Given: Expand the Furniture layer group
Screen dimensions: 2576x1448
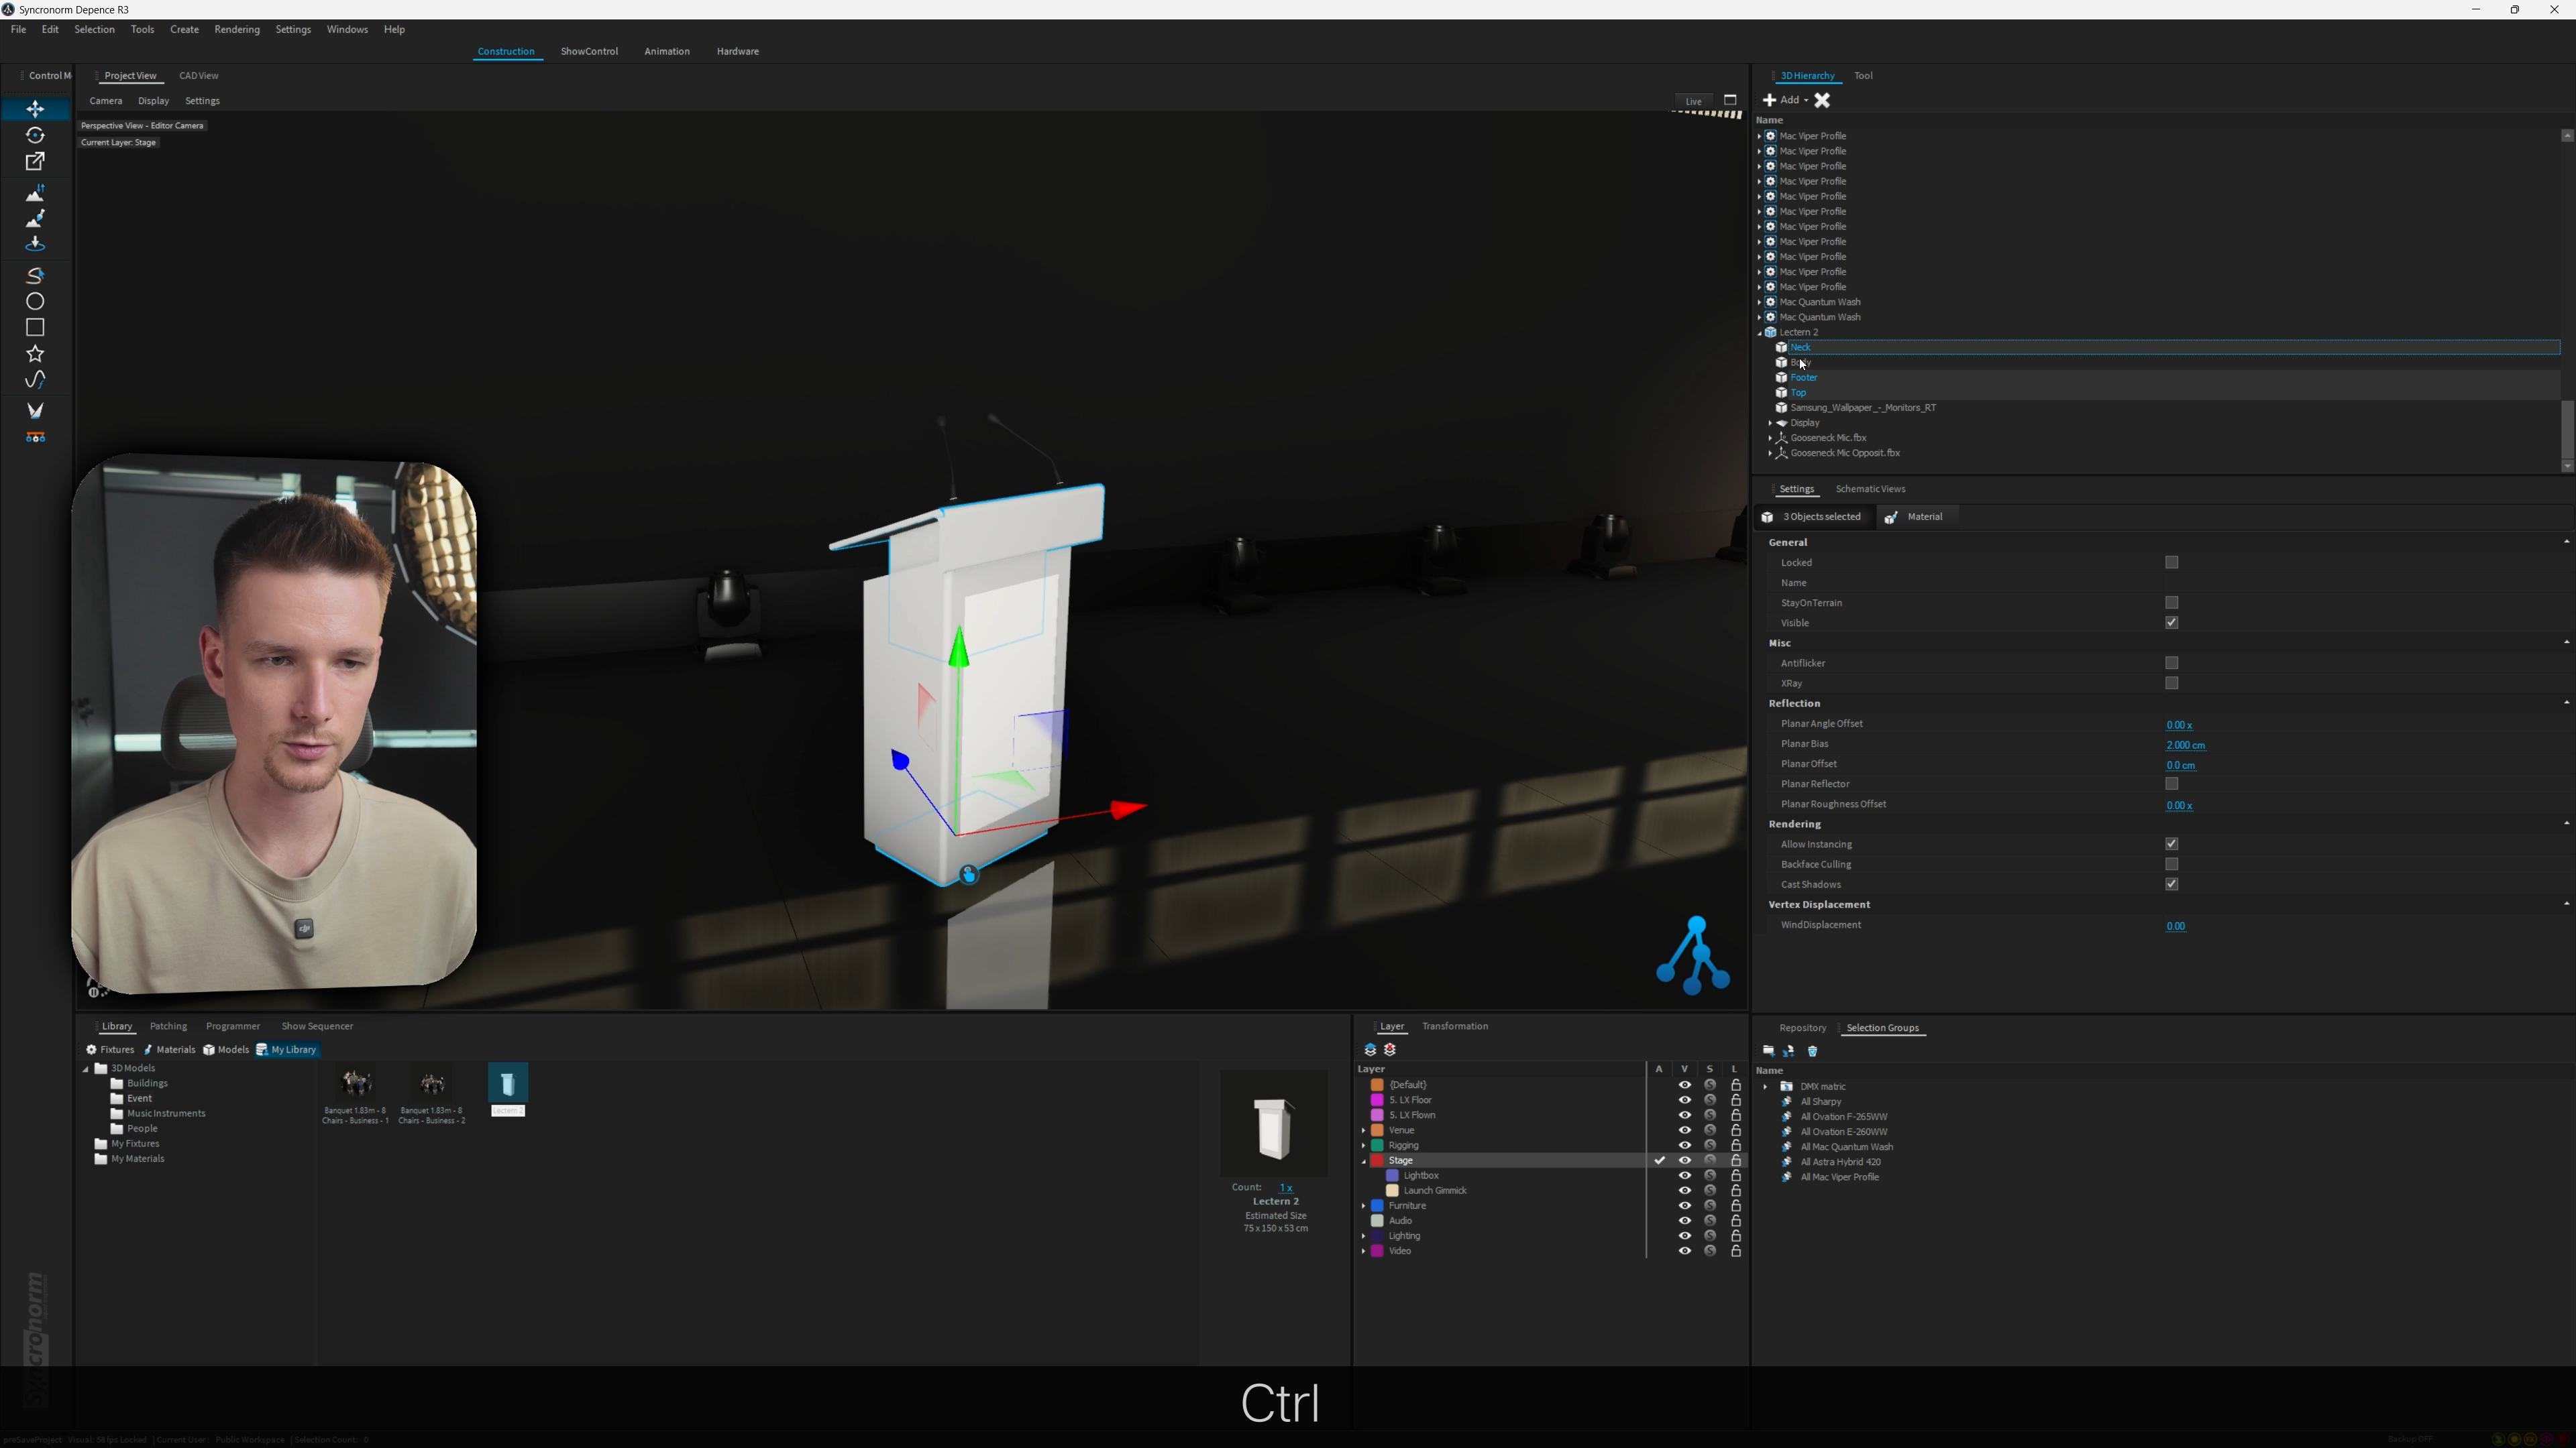Looking at the screenshot, I should 1364,1206.
